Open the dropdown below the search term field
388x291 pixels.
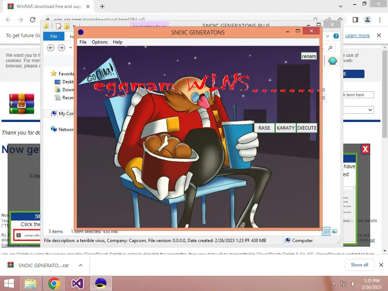click(358, 110)
